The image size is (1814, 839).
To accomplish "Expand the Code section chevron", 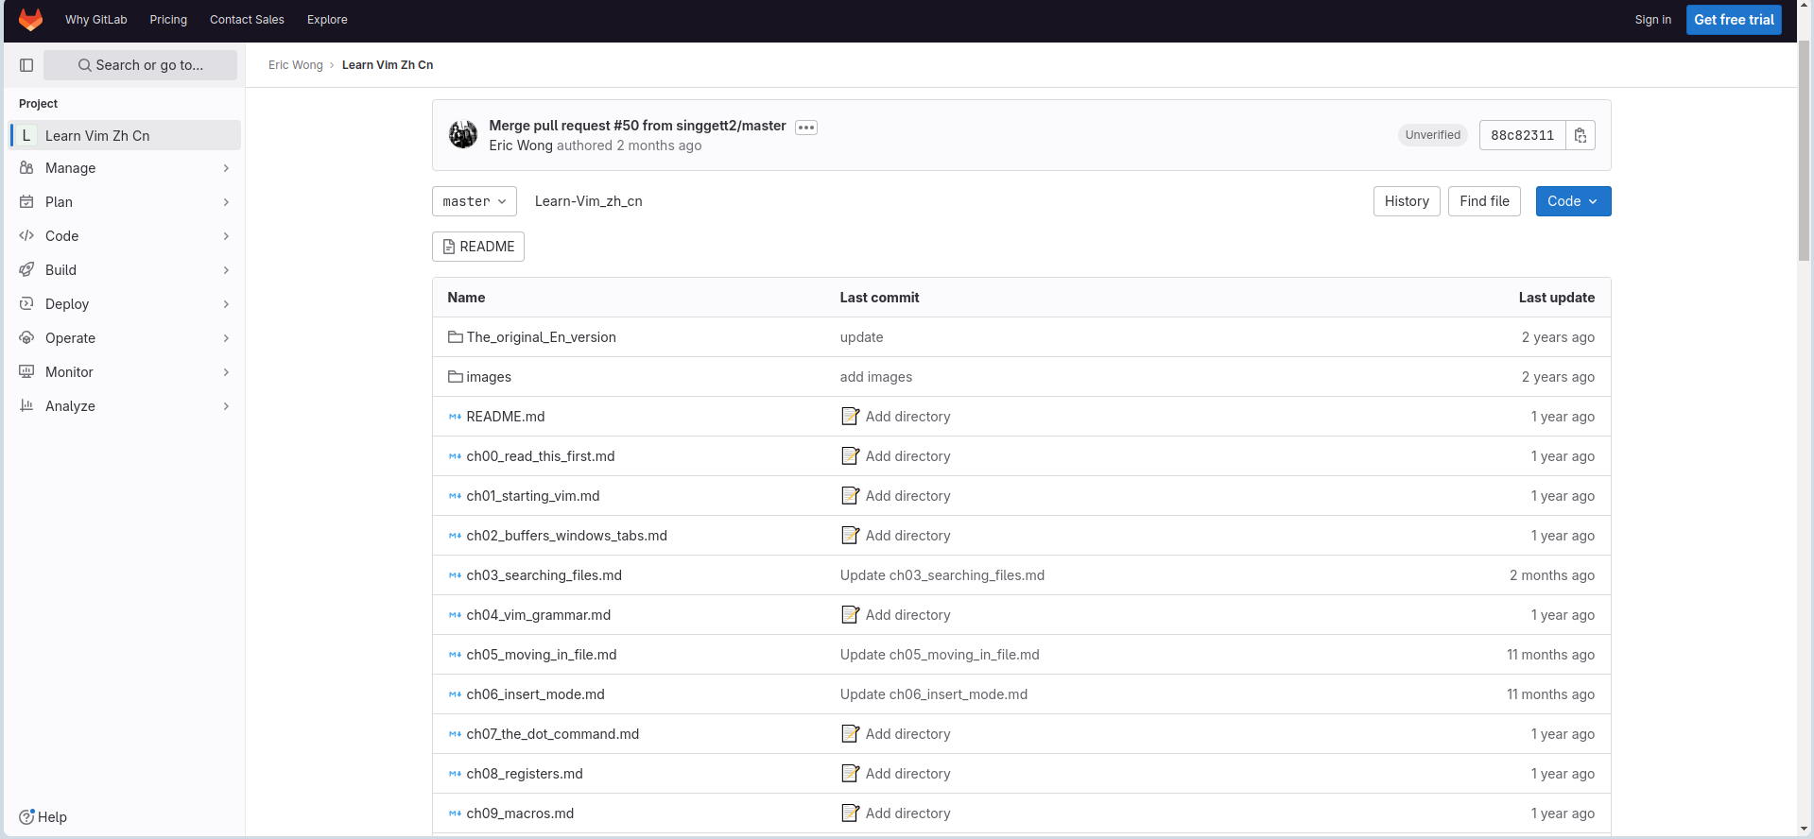I will 226,236.
